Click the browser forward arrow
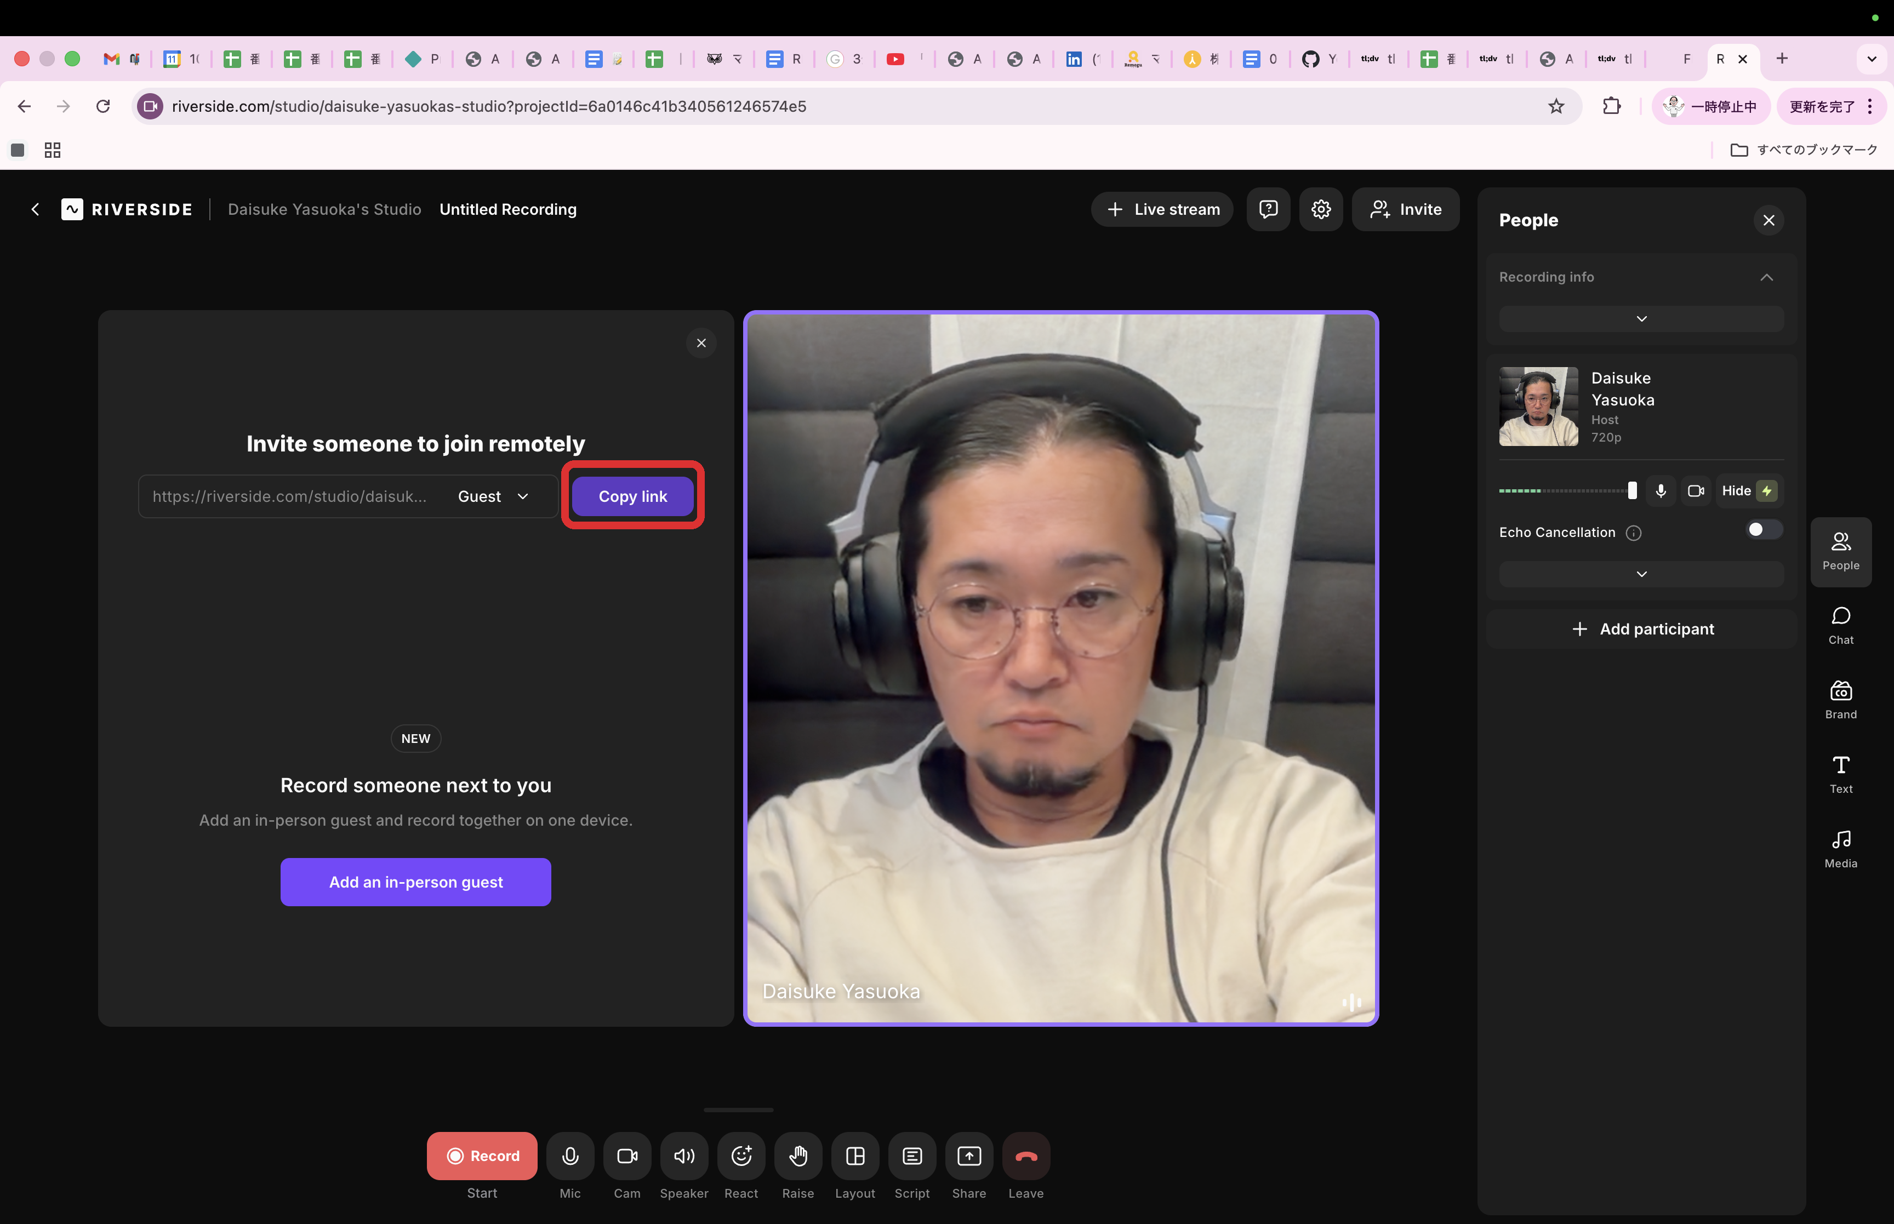 coord(64,106)
